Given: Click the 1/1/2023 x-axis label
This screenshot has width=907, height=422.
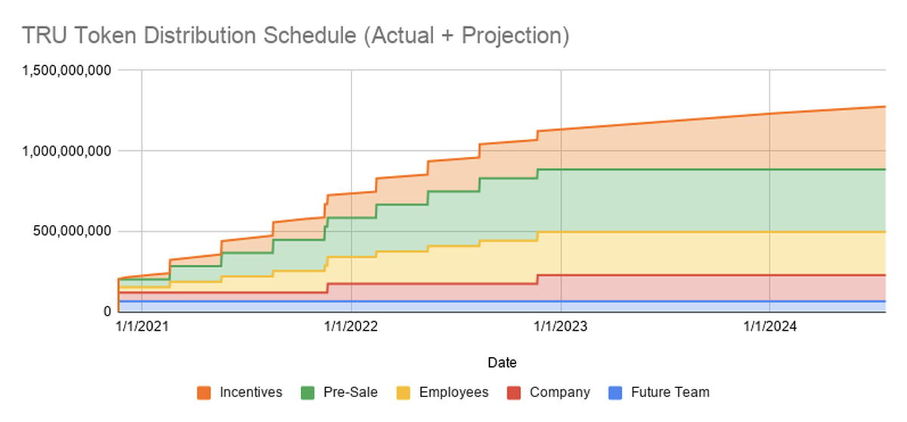Looking at the screenshot, I should (x=560, y=326).
